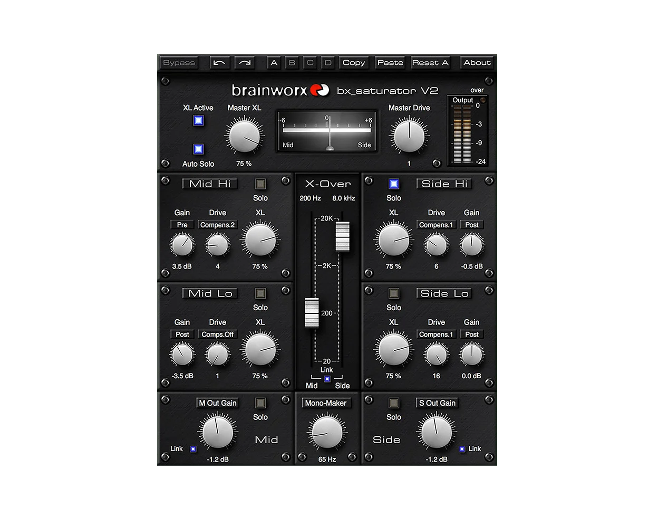Open Mid Lo Comps.Off drive mode selector

217,334
